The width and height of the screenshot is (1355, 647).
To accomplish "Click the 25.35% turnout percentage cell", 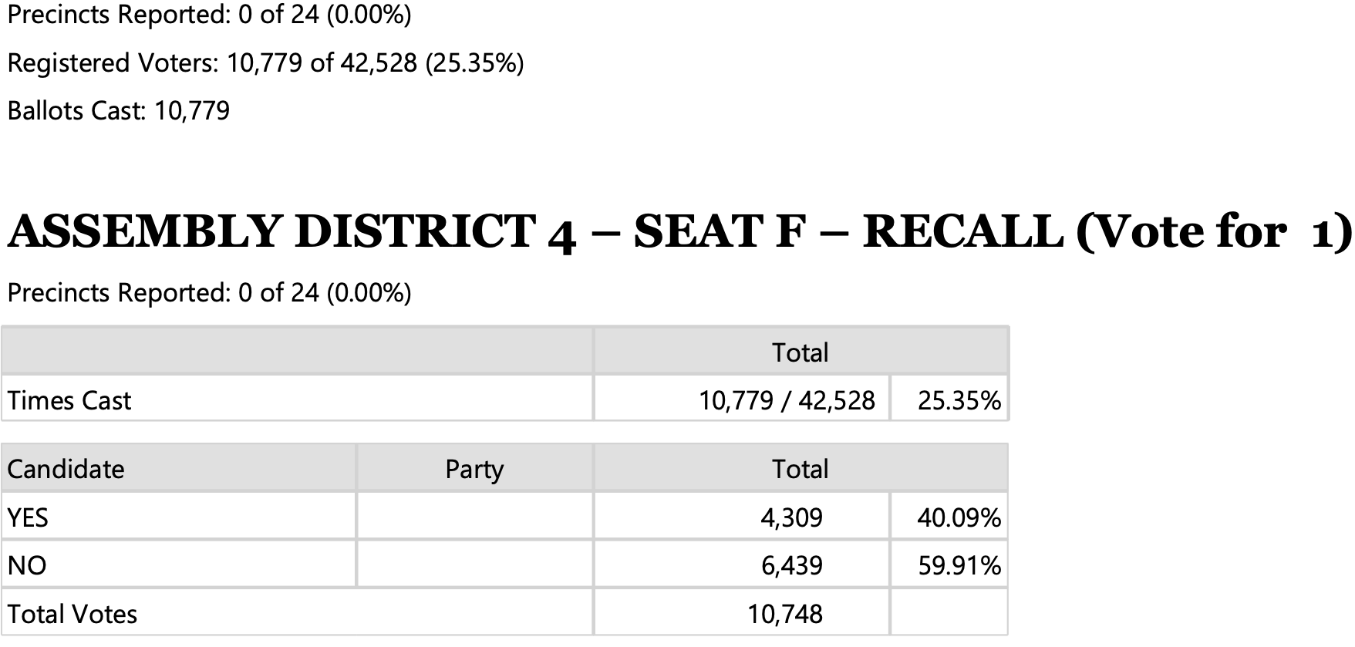I will pos(959,400).
